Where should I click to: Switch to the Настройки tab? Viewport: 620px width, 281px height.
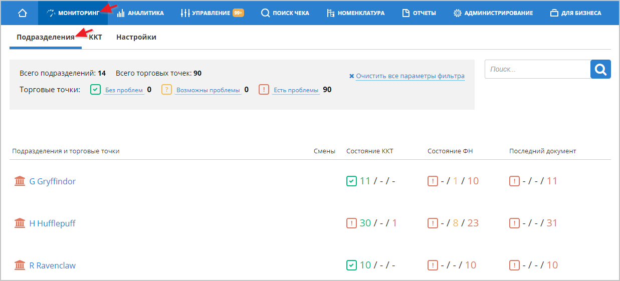[x=136, y=37]
